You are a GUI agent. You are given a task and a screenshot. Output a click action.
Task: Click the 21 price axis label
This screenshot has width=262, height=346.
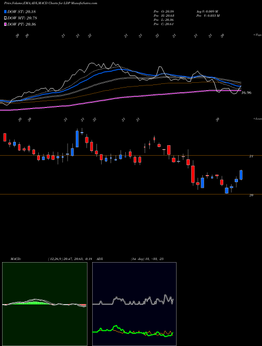(x=251, y=156)
